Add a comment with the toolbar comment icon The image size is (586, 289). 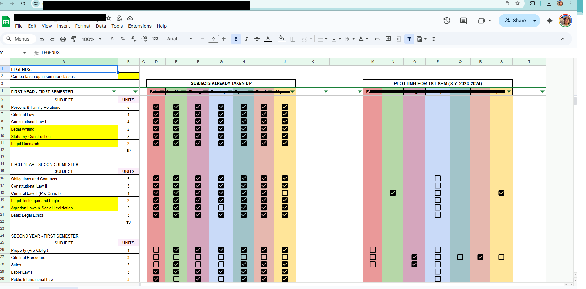pyautogui.click(x=388, y=39)
